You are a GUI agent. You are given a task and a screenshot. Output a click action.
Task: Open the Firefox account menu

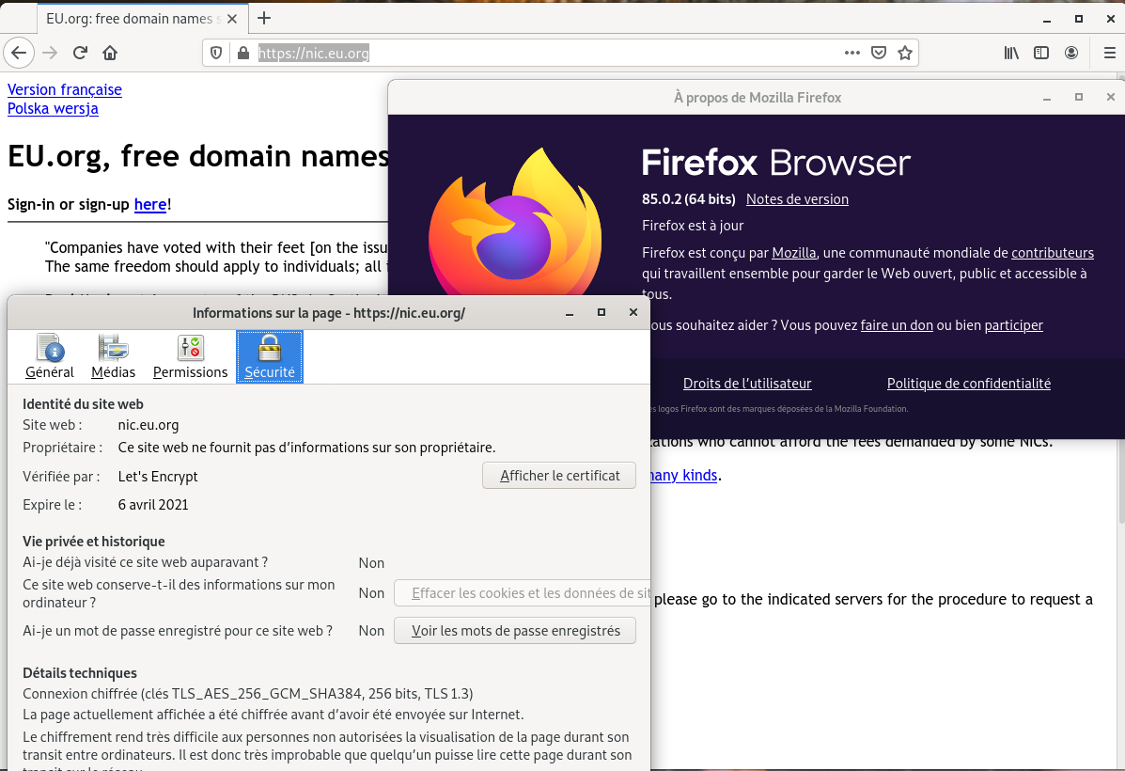pyautogui.click(x=1071, y=53)
